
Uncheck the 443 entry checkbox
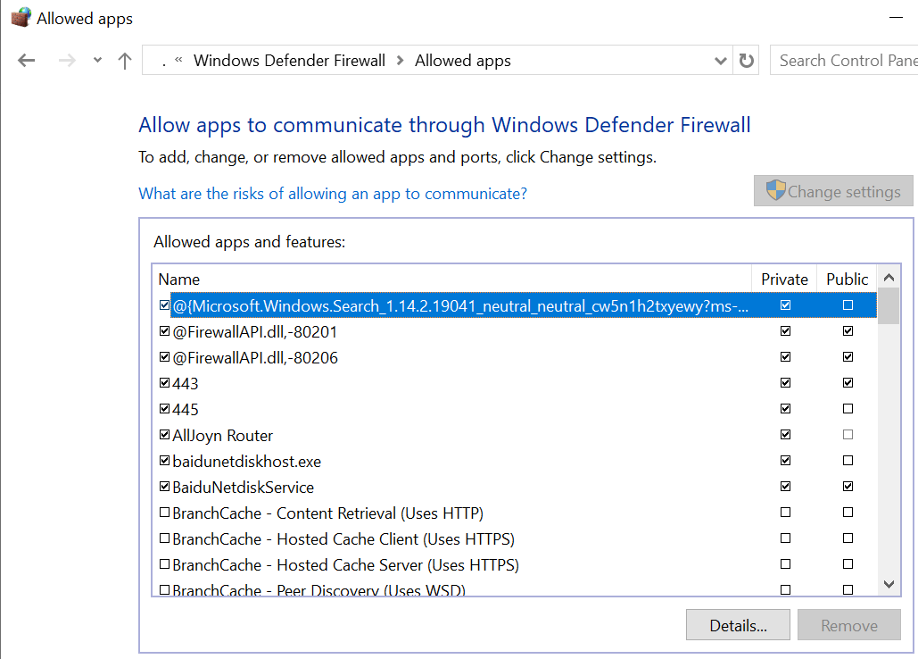164,382
